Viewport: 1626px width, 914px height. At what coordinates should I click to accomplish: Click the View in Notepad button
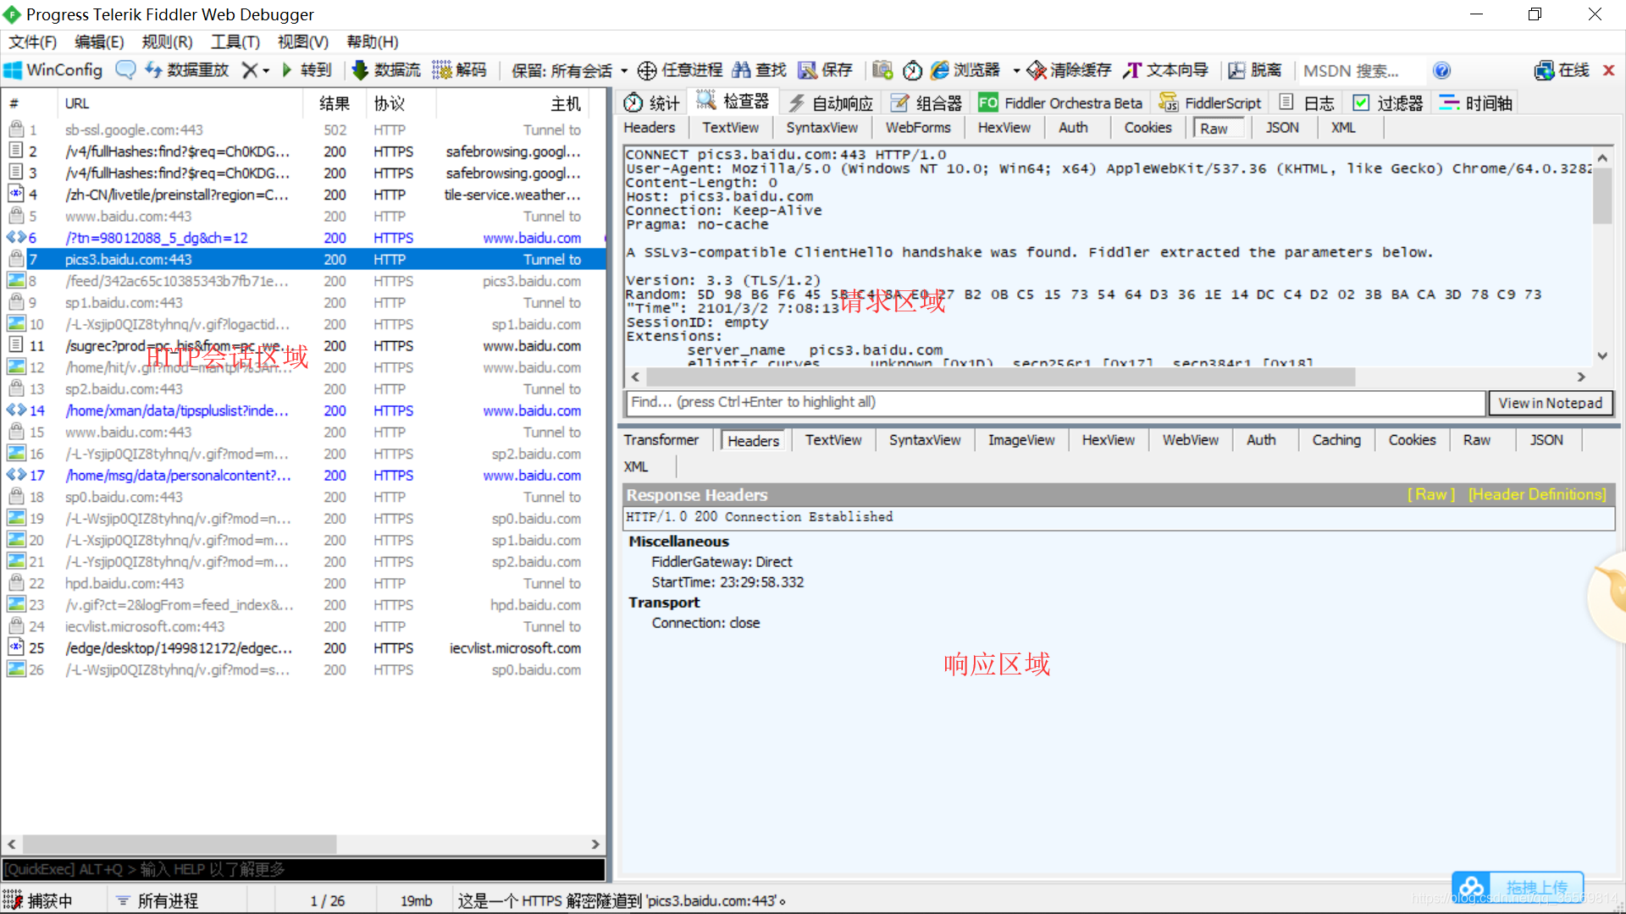1551,403
